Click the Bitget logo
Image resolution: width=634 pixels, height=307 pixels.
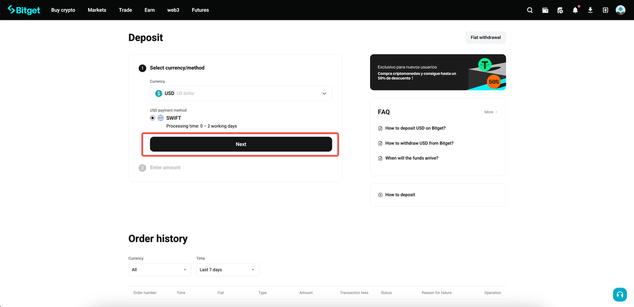pyautogui.click(x=23, y=10)
